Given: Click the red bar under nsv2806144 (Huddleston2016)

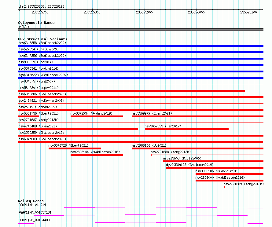Looking at the screenshot, I should (97, 155).
